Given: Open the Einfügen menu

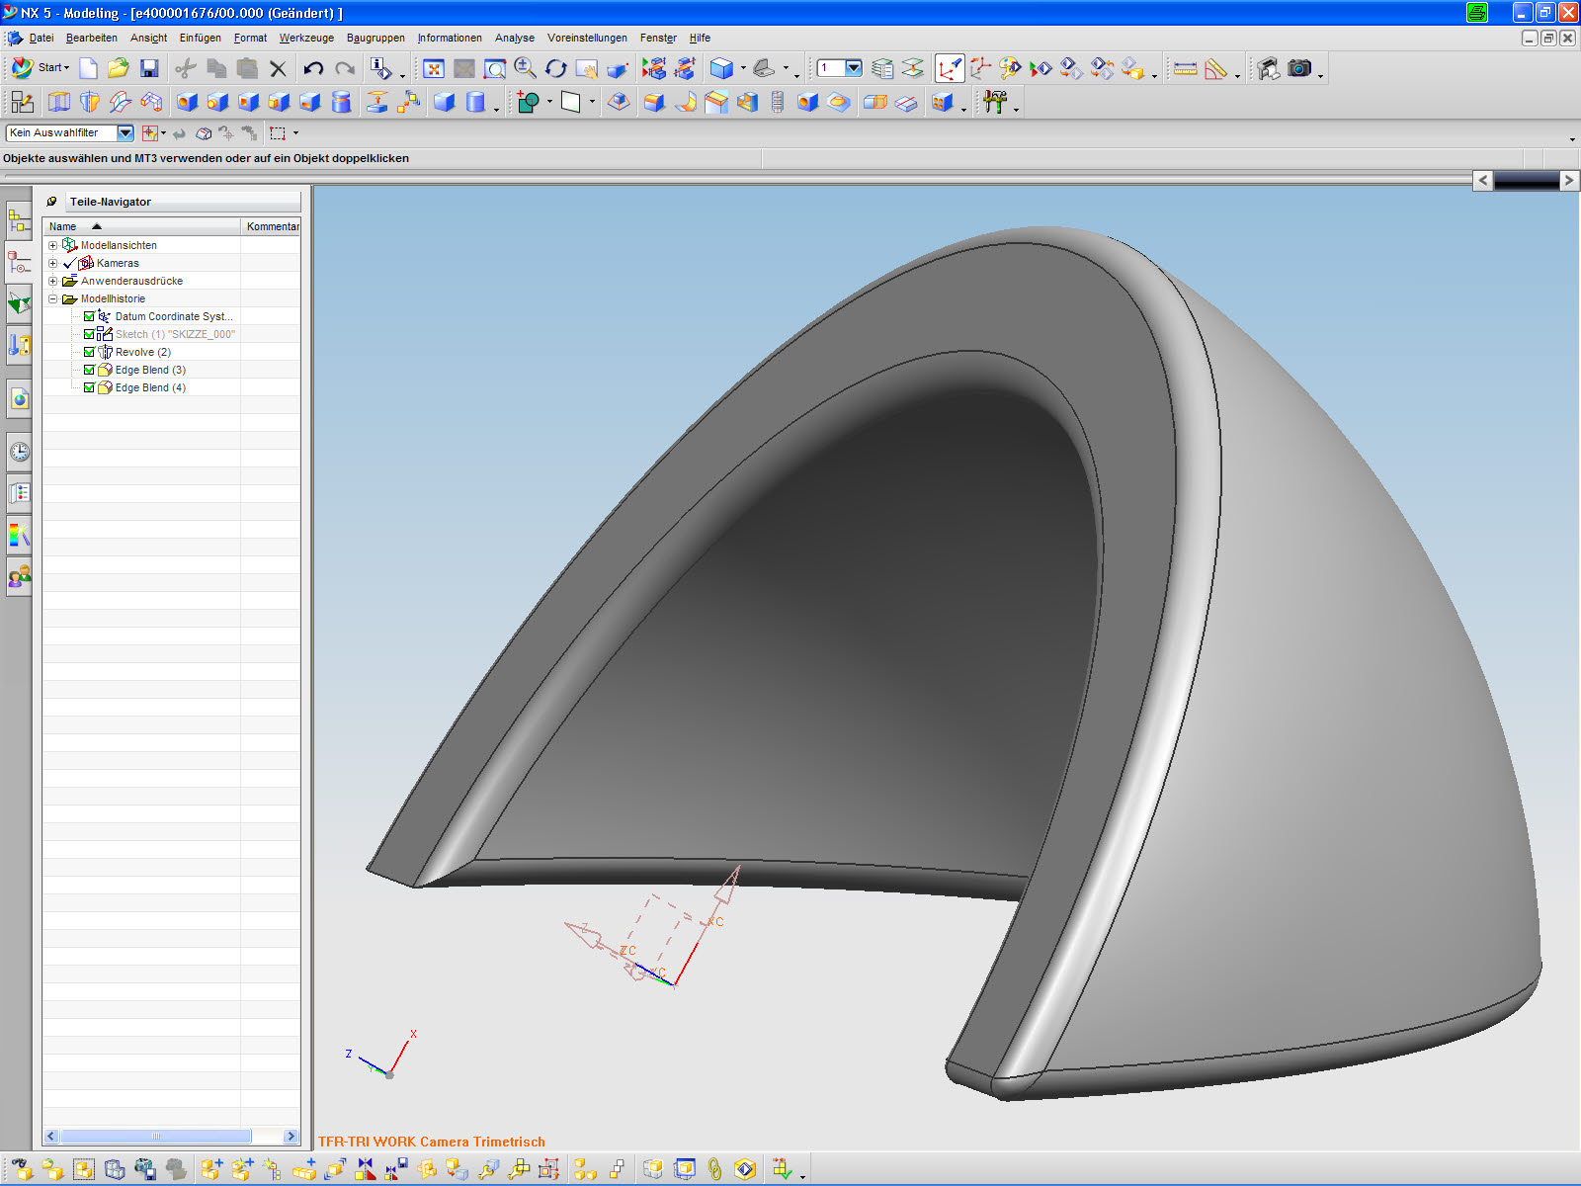Looking at the screenshot, I should (x=200, y=38).
